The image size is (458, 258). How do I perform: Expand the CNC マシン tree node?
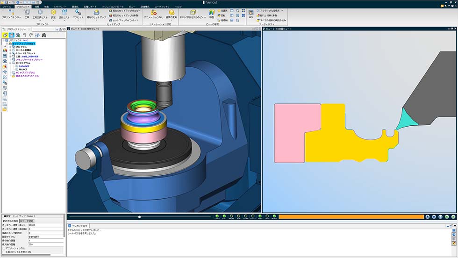tap(11, 47)
